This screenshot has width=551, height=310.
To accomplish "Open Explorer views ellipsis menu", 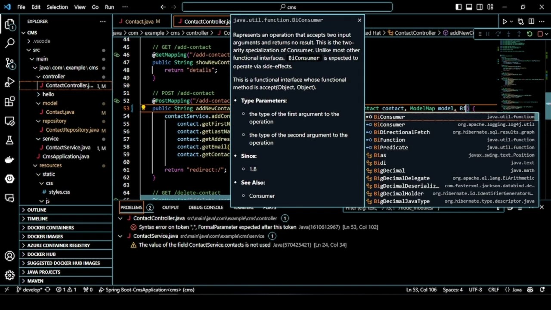I will pos(103,22).
